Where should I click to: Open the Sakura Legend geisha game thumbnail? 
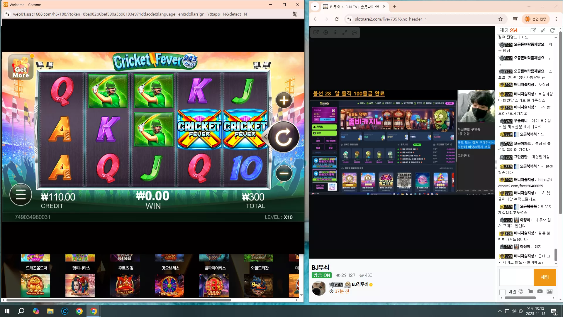pos(80,285)
